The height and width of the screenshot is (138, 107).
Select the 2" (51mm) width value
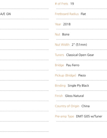pos(79,45)
